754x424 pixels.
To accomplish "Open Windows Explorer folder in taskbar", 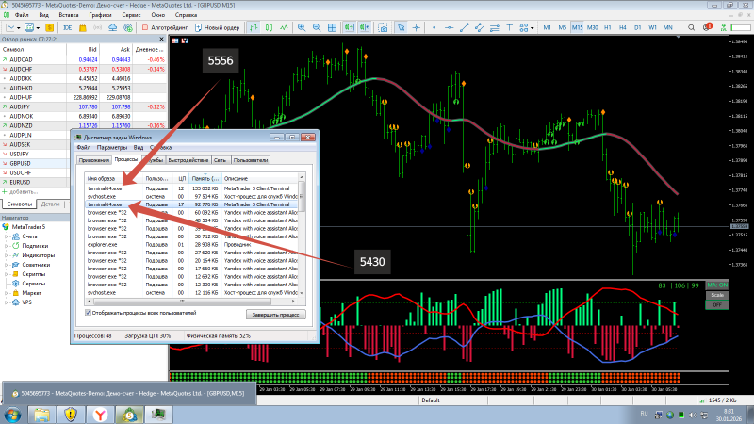I will [x=41, y=415].
